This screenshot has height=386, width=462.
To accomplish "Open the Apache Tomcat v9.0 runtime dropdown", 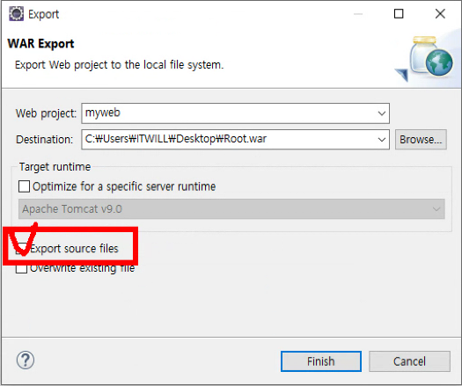I will coord(231,208).
